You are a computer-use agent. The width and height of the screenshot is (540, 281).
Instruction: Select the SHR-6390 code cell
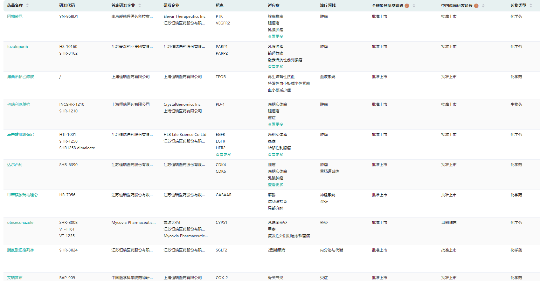(68, 165)
